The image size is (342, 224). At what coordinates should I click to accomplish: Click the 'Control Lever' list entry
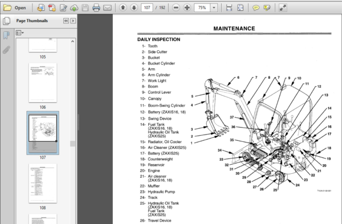pyautogui.click(x=160, y=92)
